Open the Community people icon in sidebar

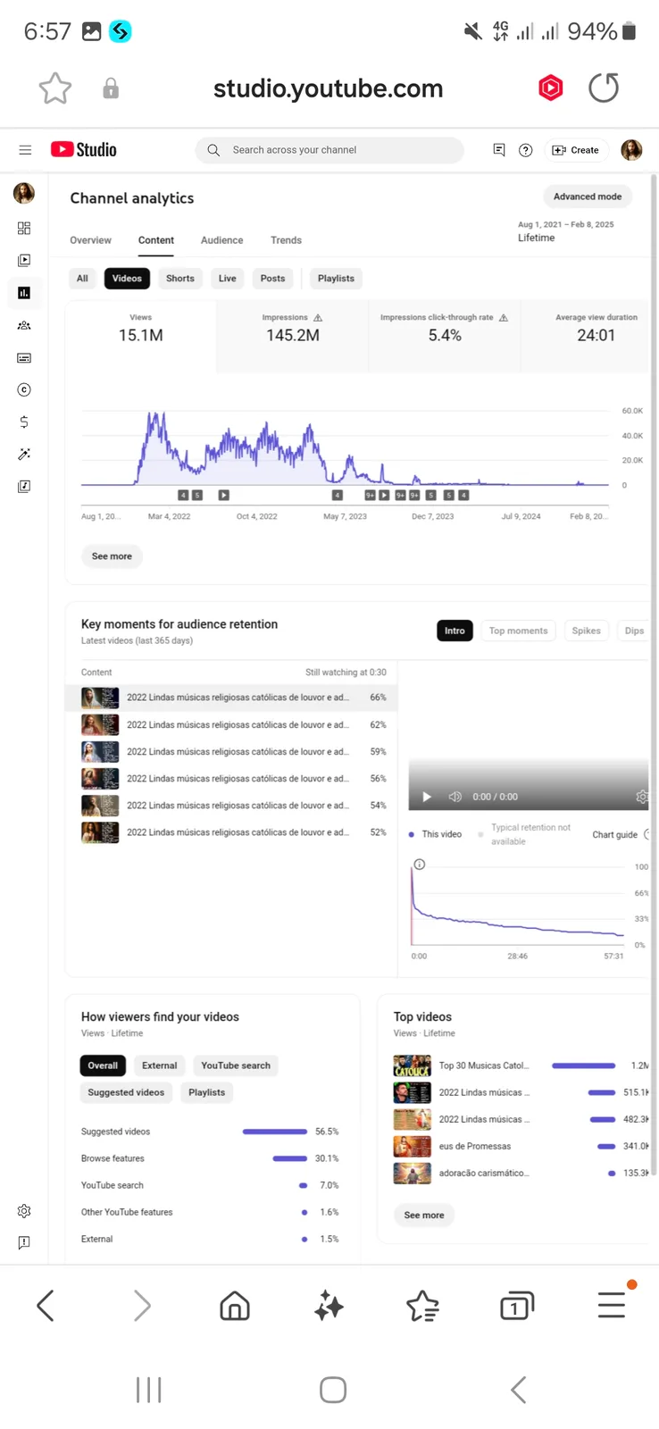24,325
